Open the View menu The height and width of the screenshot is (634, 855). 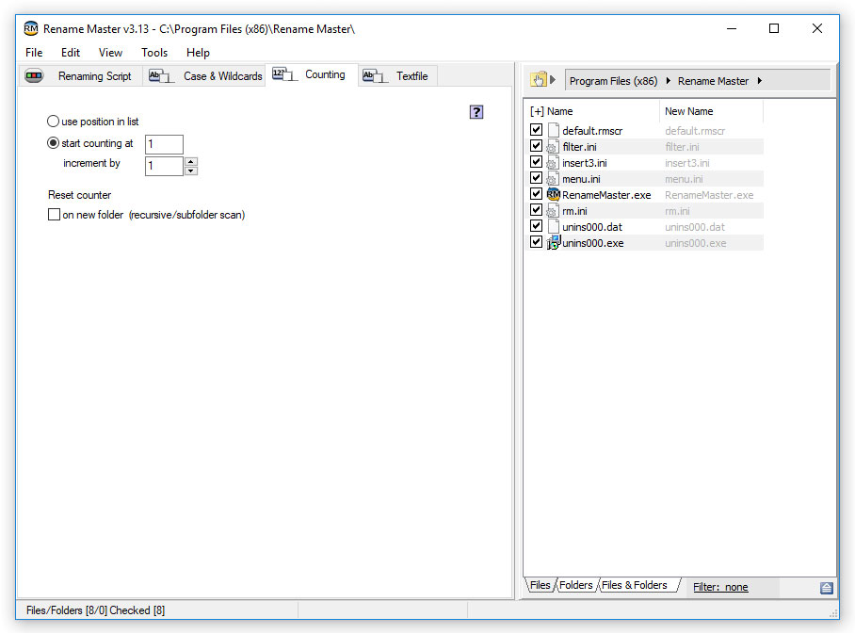[110, 53]
